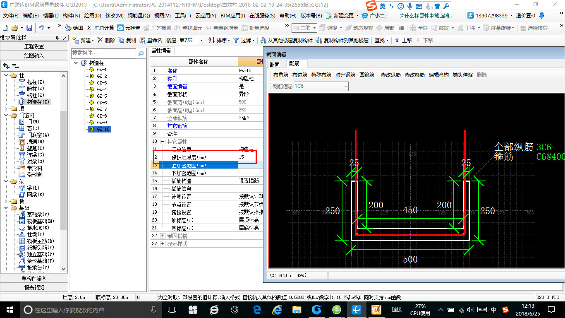Select 连梁(G) in the navigation tree
Image resolution: width=565 pixels, height=318 pixels.
click(36, 155)
